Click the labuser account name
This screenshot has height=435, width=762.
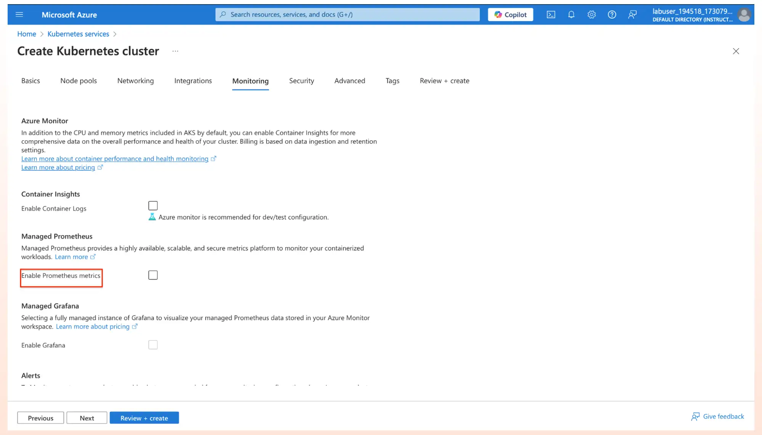(692, 11)
